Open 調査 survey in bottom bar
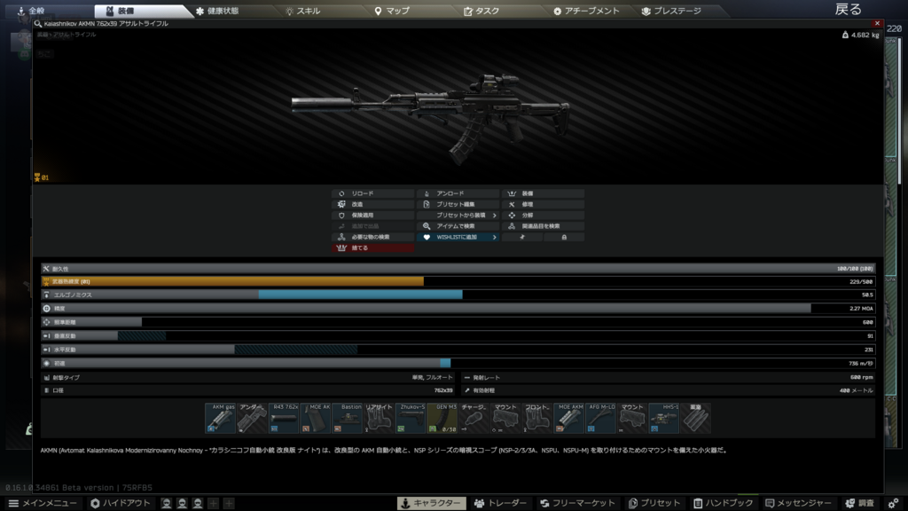 click(860, 504)
